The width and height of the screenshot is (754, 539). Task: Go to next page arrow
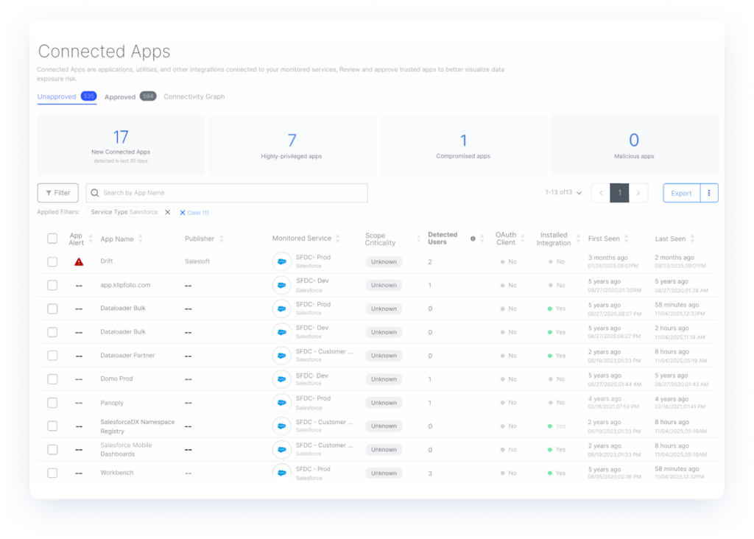point(638,193)
